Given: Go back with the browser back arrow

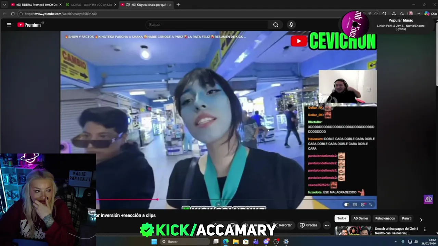Looking at the screenshot, I should (4, 14).
